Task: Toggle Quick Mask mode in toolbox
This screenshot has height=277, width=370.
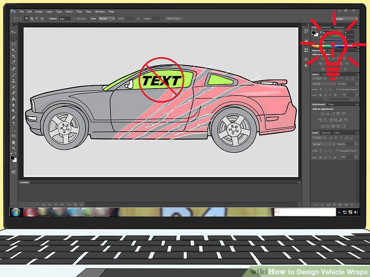Action: pos(14,166)
